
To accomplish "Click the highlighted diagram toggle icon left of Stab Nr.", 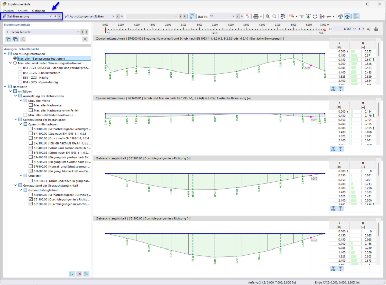I will coord(192,16).
